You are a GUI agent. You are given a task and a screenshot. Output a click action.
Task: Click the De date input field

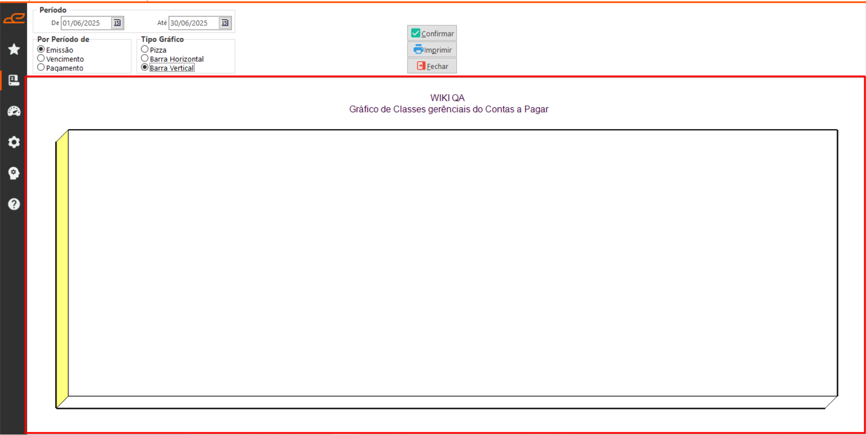tap(86, 23)
